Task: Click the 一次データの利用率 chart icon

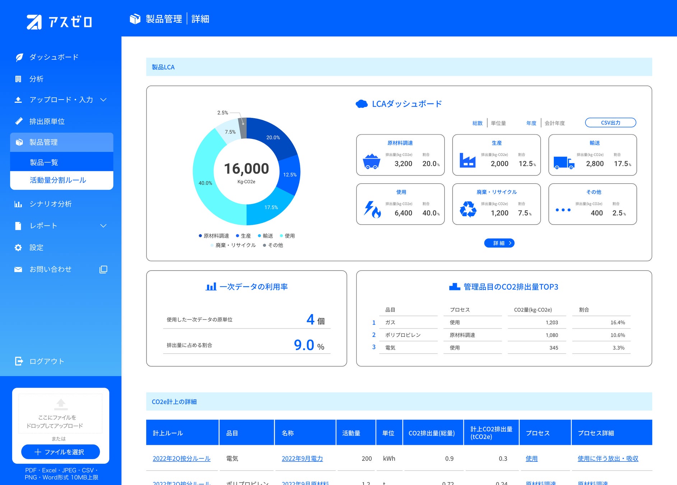Action: 211,287
